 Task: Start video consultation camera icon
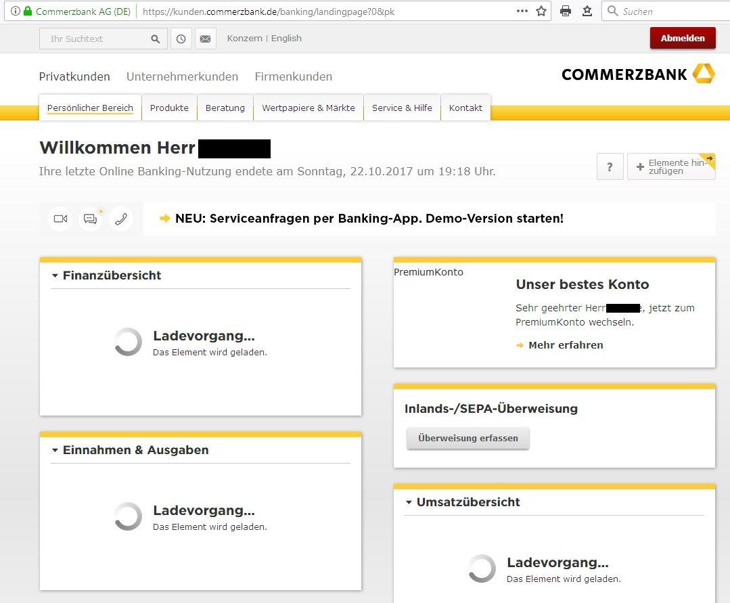60,219
